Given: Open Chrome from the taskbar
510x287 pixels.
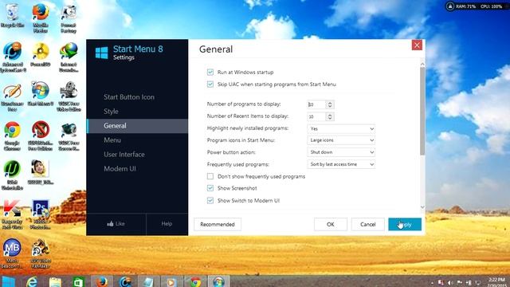Looking at the screenshot, I should tap(195, 281).
